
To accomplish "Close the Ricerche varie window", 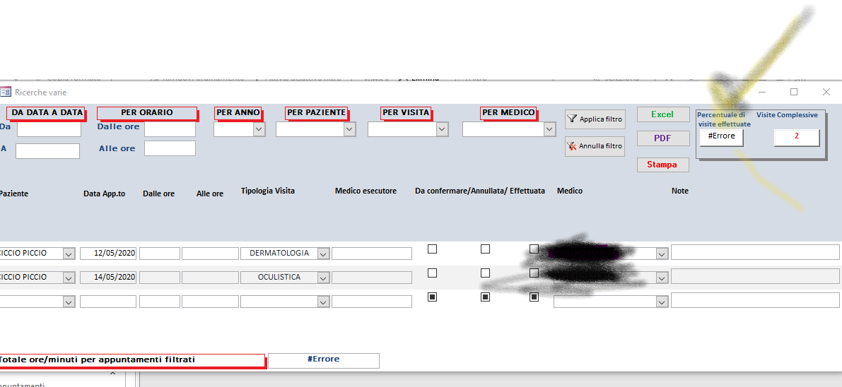I will (826, 93).
